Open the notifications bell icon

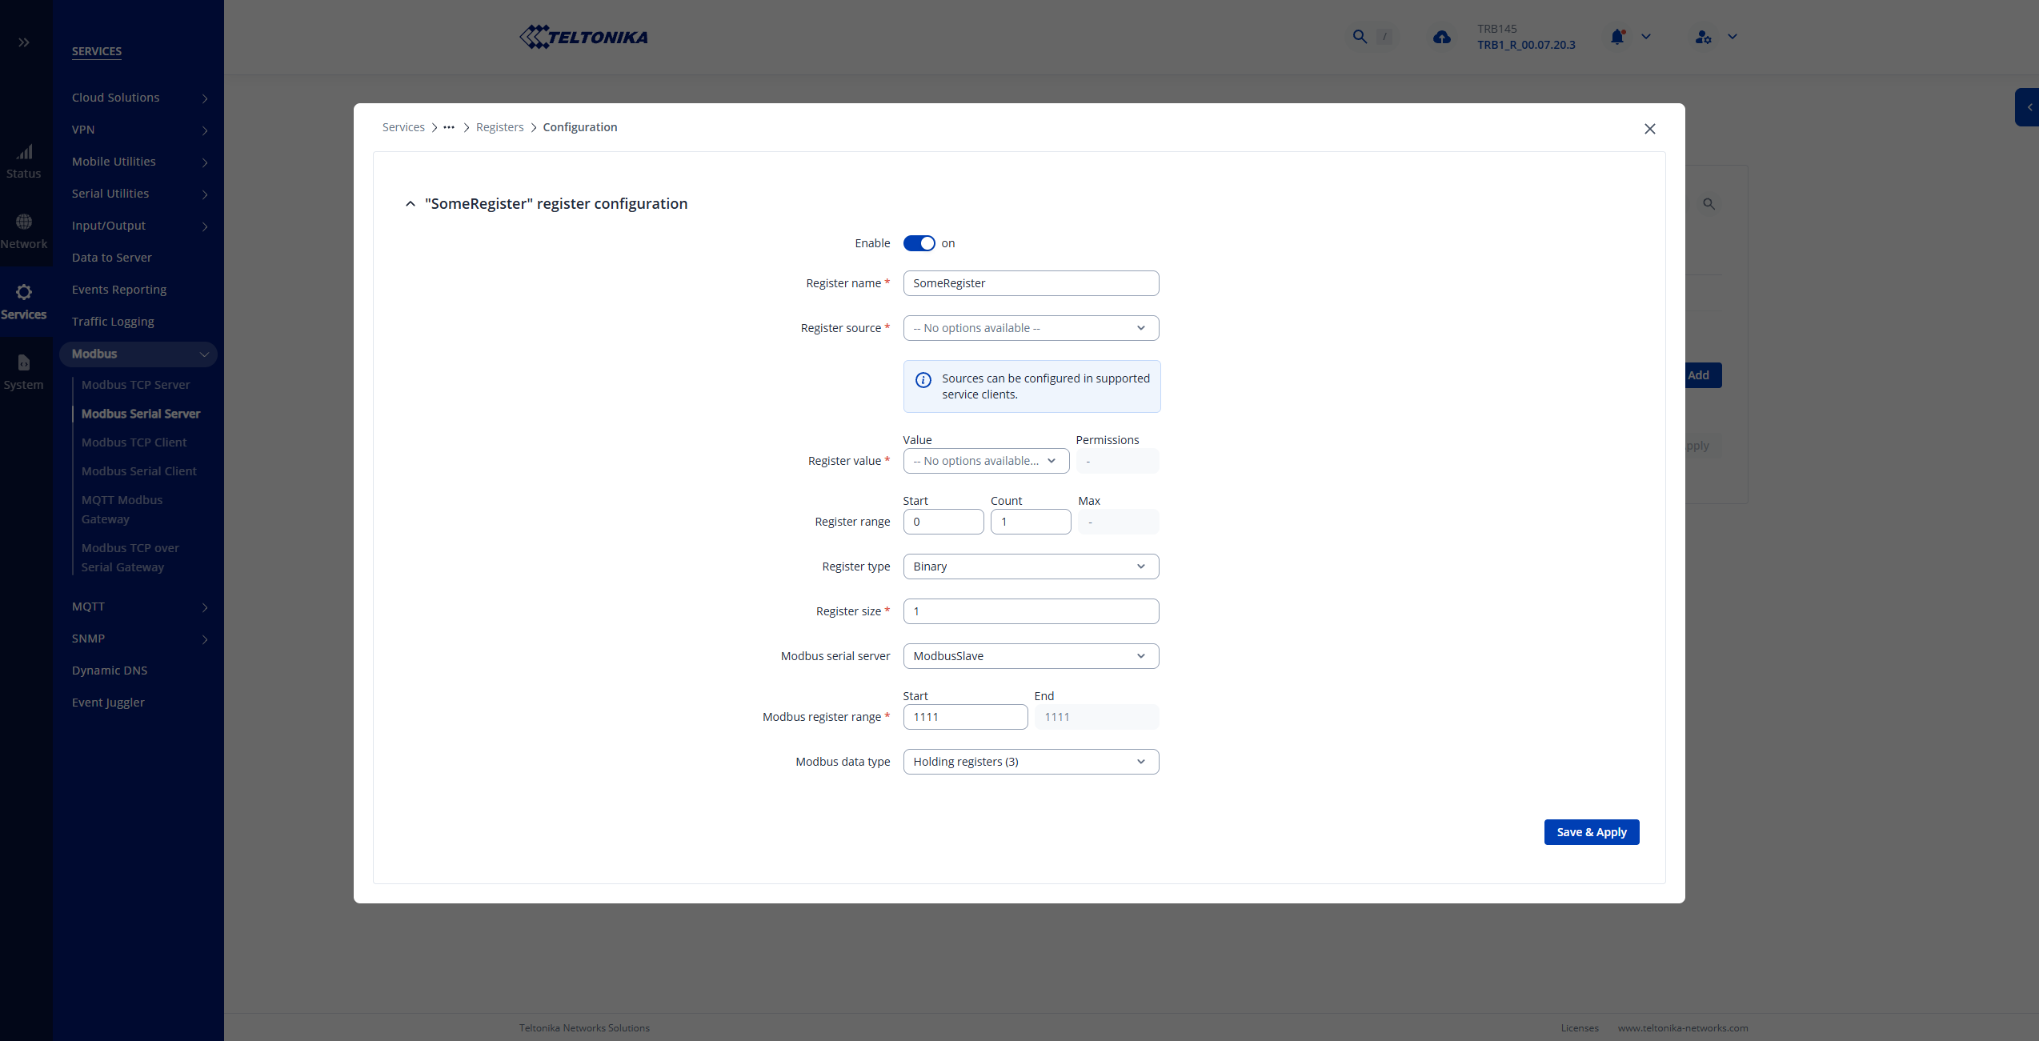click(1617, 37)
